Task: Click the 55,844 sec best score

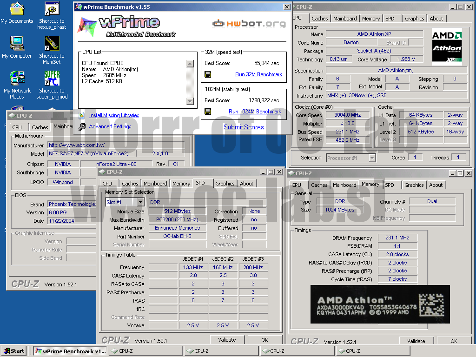Action: [x=266, y=63]
